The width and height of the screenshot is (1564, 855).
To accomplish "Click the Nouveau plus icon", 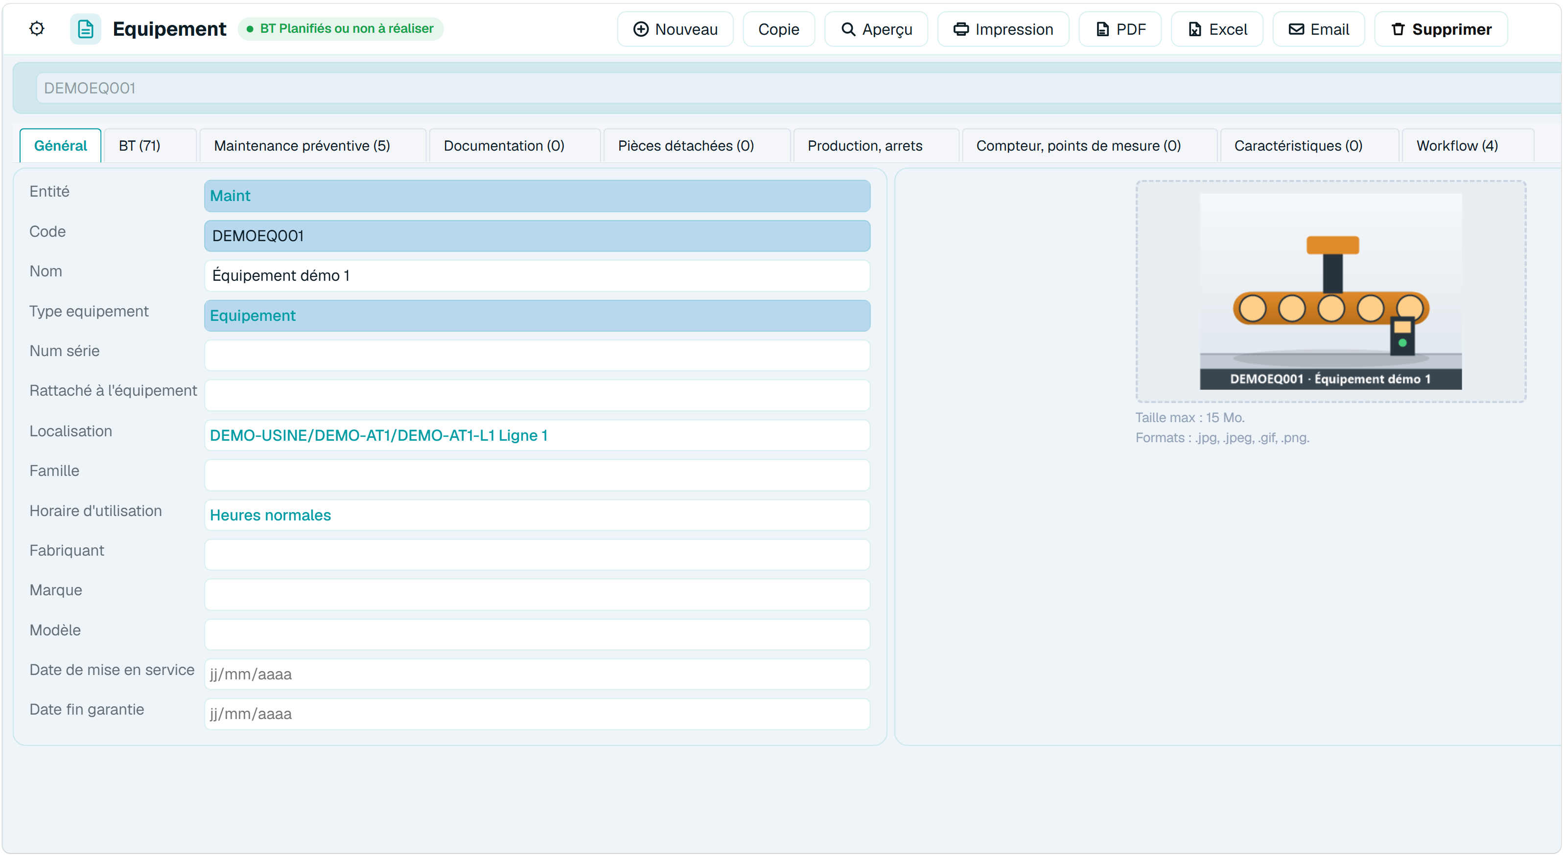I will (x=641, y=29).
